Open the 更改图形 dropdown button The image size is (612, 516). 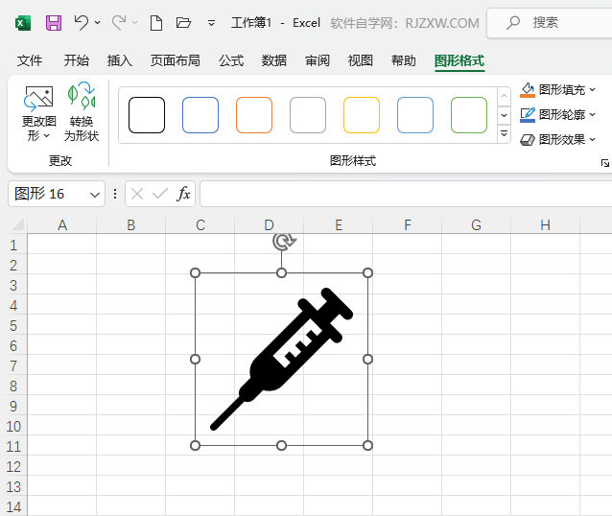38,113
